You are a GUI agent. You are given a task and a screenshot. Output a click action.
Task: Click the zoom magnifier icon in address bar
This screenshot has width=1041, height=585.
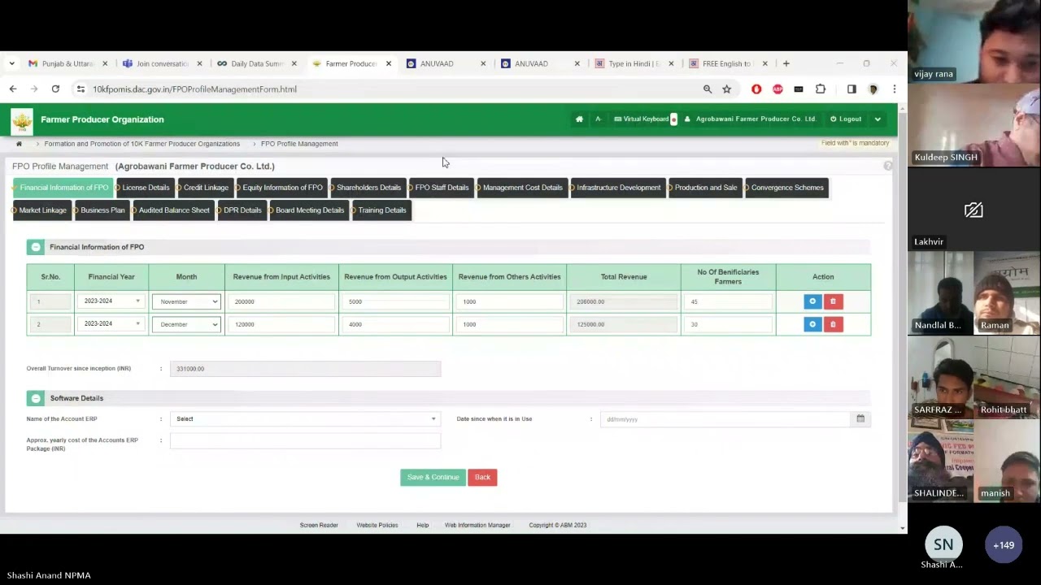(708, 89)
